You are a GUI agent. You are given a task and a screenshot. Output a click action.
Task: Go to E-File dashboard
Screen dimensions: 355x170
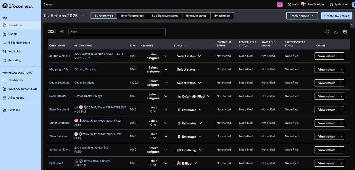point(20,43)
